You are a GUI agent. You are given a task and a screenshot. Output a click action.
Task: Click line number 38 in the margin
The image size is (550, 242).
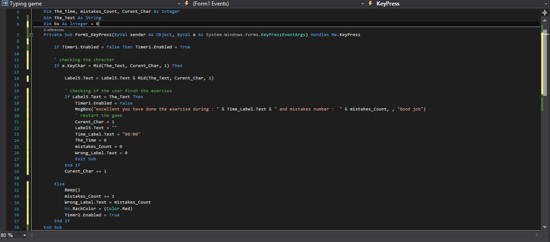click(x=17, y=228)
